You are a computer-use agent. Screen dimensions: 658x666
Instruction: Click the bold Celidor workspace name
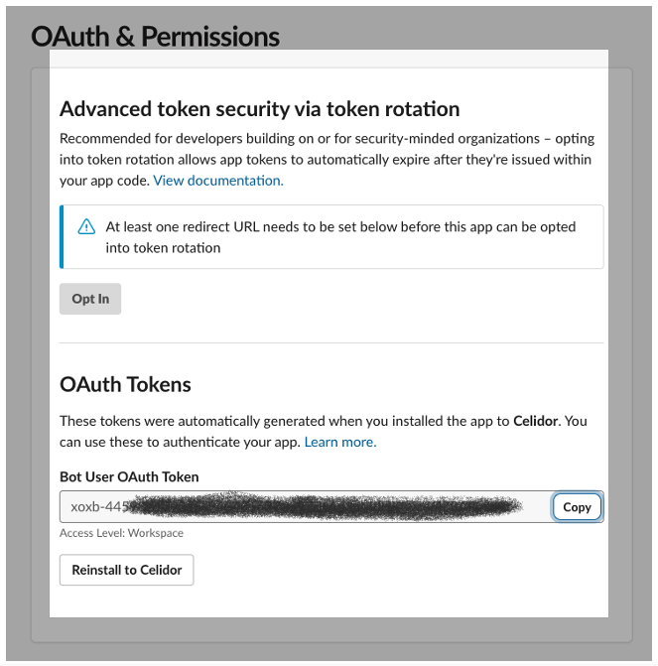[x=535, y=421]
